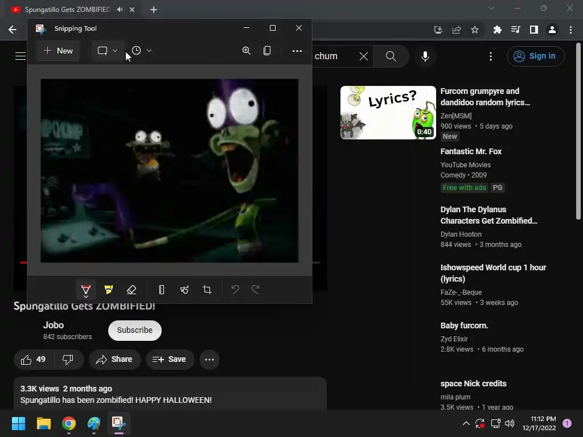Sign in to YouTube
Image resolution: width=583 pixels, height=437 pixels.
point(535,56)
